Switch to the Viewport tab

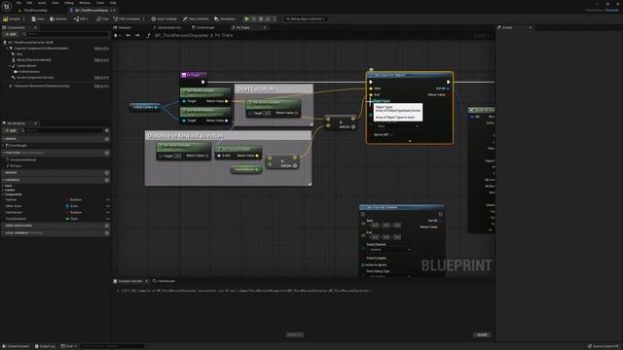123,28
